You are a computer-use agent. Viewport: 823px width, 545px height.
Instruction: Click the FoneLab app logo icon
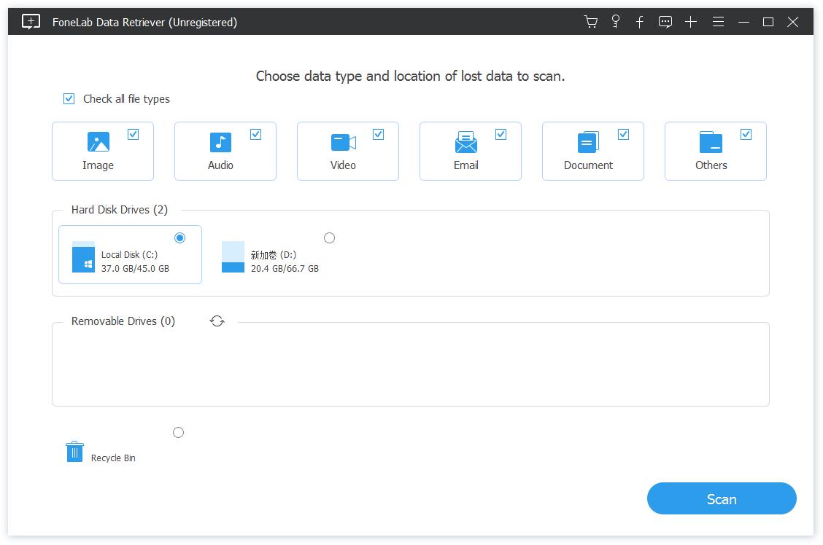click(31, 22)
